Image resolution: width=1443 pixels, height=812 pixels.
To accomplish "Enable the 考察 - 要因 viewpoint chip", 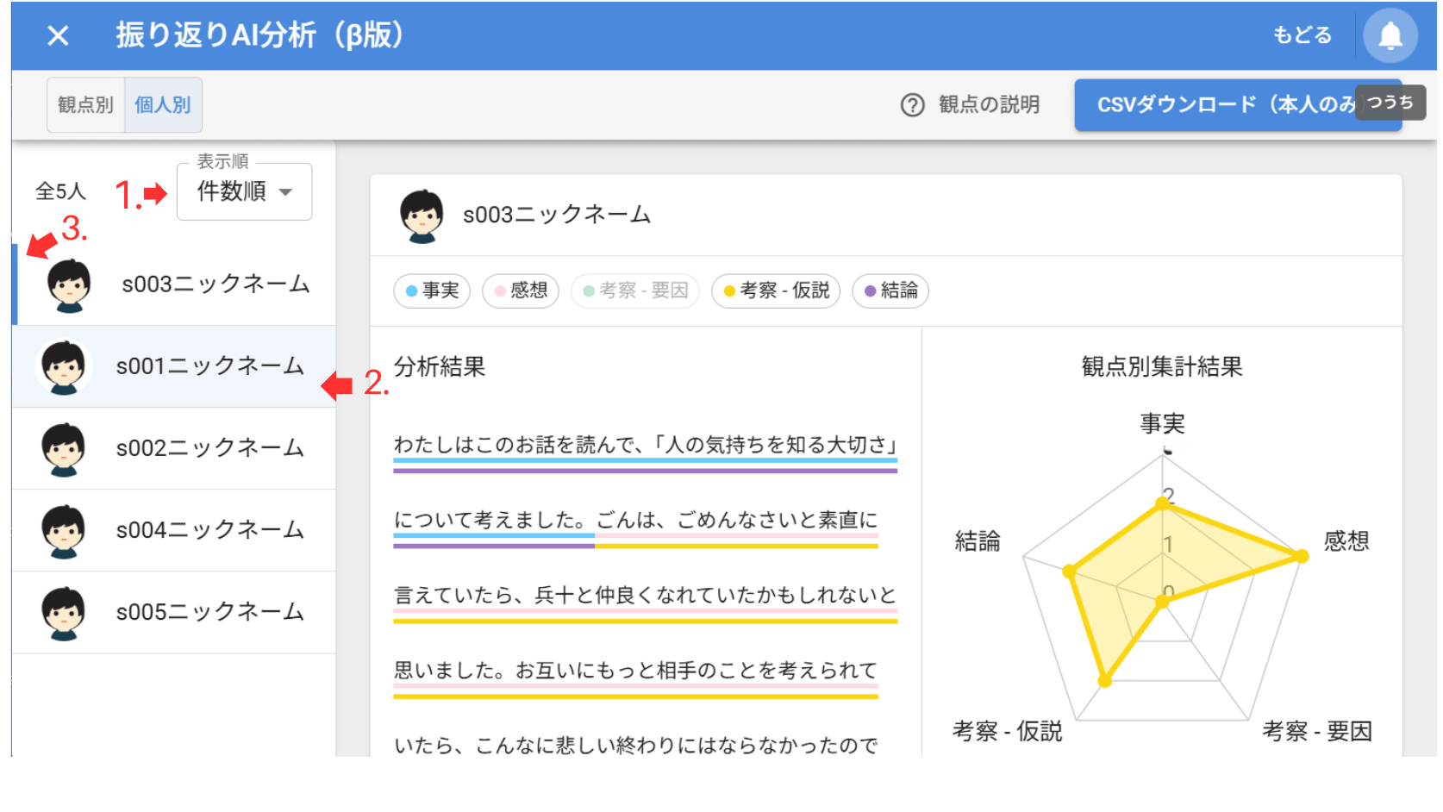I will 635,291.
